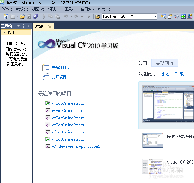Open the 工具箱 panel window position dropdown
This screenshot has width=194, height=183.
tap(19, 26)
